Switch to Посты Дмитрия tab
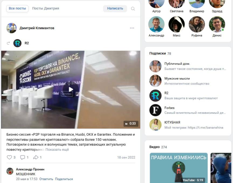 46,8
